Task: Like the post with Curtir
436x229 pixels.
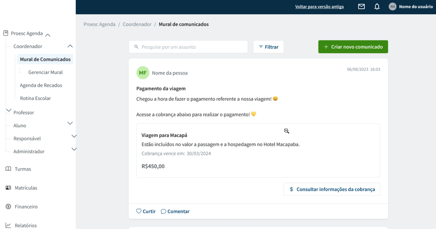Action: 146,211
